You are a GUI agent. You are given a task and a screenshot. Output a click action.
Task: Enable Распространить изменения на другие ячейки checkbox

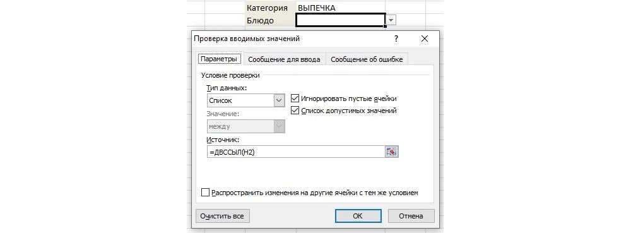pyautogui.click(x=205, y=193)
